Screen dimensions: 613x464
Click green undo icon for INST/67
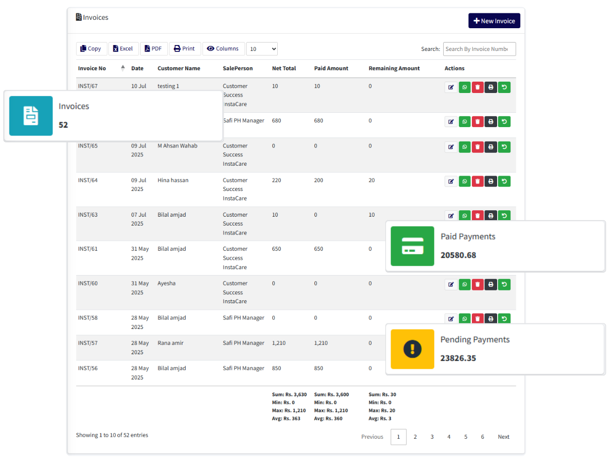tap(504, 88)
